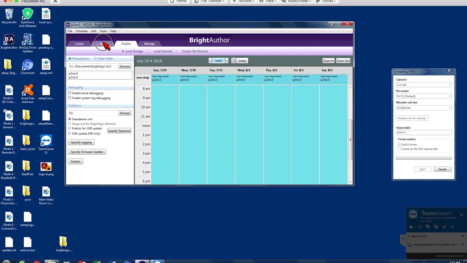Image resolution: width=467 pixels, height=263 pixels.
Task: Click the Publish button below firmware
Action: [x=76, y=161]
